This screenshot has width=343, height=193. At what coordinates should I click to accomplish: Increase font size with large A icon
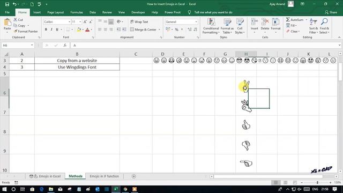click(85, 21)
